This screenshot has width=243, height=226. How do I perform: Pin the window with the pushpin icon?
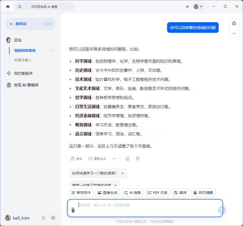187,6
